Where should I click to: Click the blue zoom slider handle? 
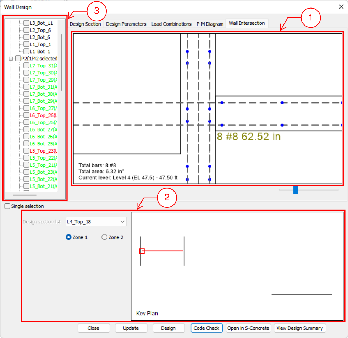[x=295, y=190]
